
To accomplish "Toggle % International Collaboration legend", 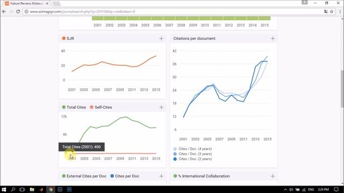I will pyautogui.click(x=202, y=176).
